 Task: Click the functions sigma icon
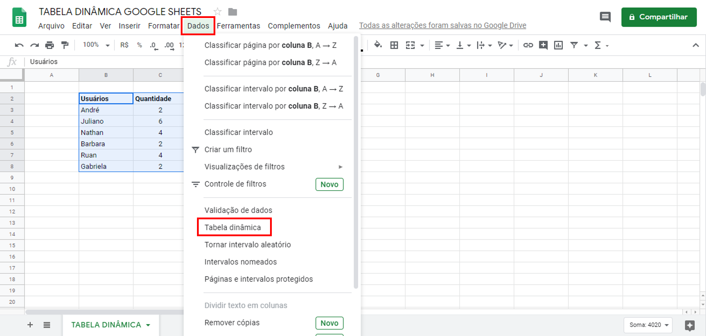point(598,45)
